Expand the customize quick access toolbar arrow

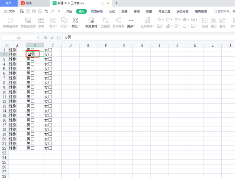tap(59, 11)
